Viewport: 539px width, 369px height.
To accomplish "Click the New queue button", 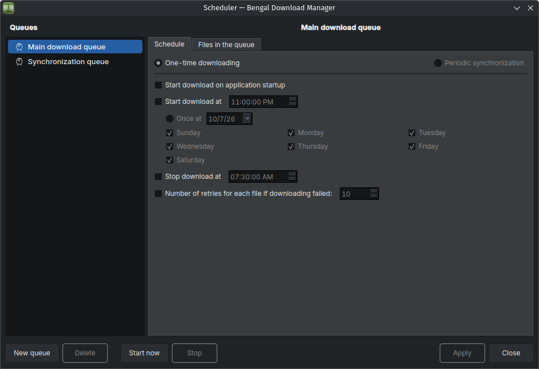I will 32,353.
